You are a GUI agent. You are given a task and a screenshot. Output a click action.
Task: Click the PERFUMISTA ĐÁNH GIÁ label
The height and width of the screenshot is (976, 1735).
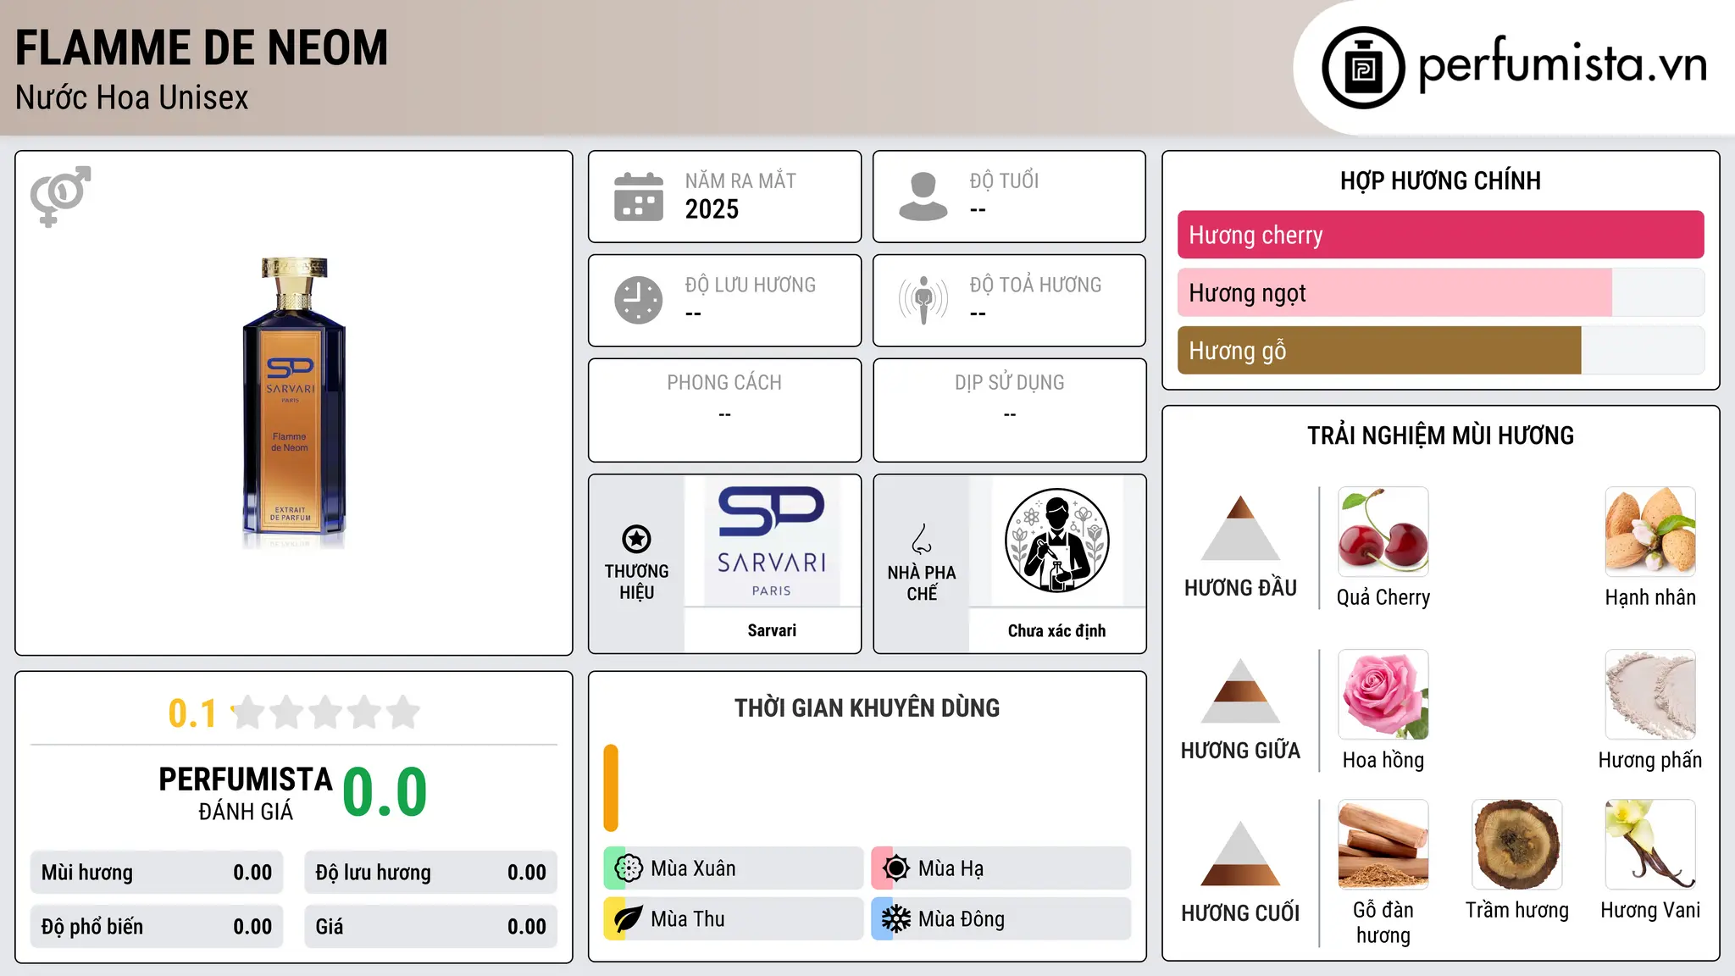pos(246,793)
